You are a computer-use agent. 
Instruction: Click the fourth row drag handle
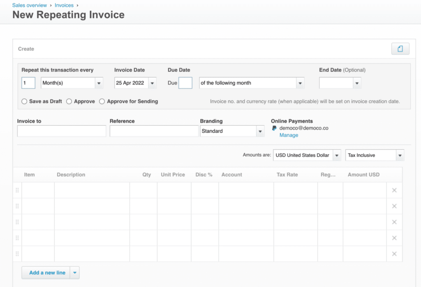point(17,238)
